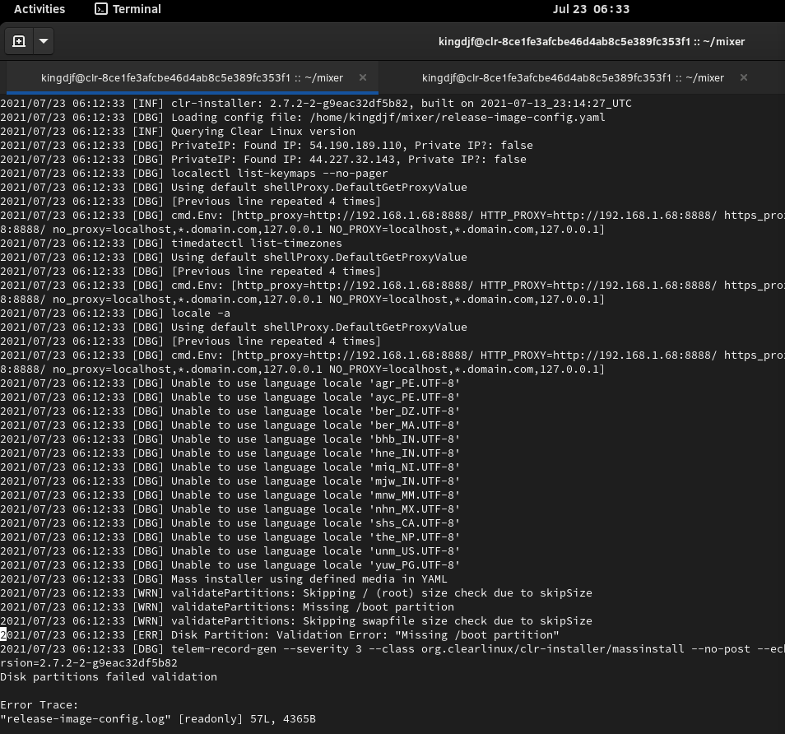Select the active first terminal tab
785x734 pixels.
[191, 77]
